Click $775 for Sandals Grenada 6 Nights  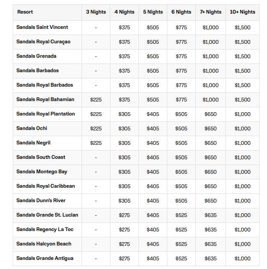pyautogui.click(x=181, y=56)
